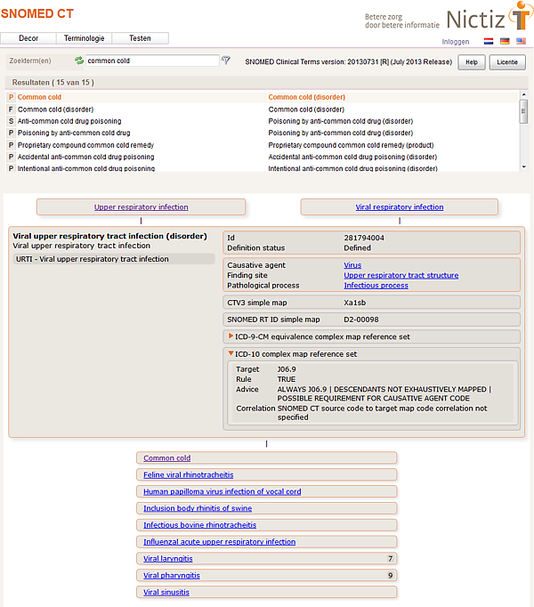Click the green refresh icon beside search box
534x607 pixels.
(x=78, y=61)
